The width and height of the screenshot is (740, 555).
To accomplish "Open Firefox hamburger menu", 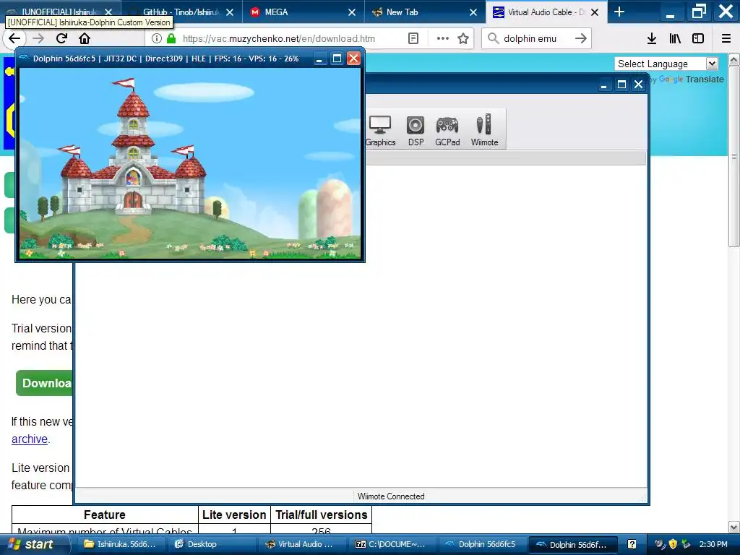I will pos(726,38).
